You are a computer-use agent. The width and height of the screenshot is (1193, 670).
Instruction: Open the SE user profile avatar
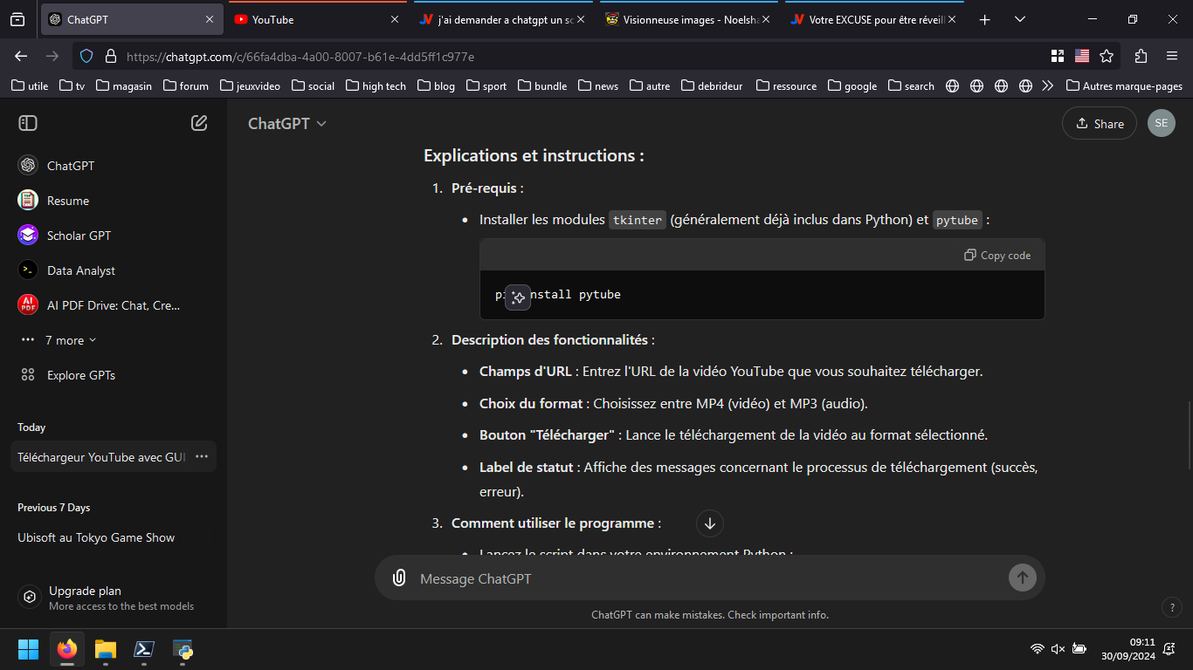click(x=1161, y=124)
